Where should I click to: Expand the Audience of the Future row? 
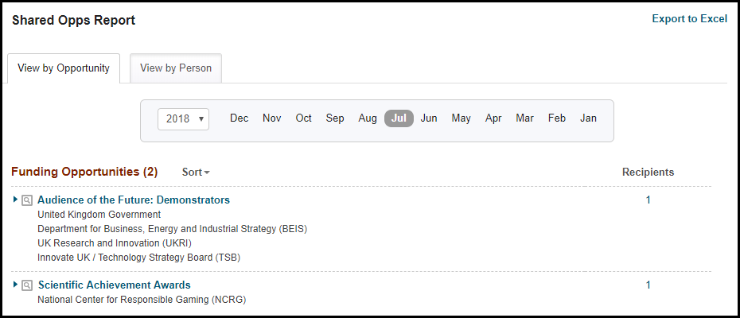(x=16, y=200)
